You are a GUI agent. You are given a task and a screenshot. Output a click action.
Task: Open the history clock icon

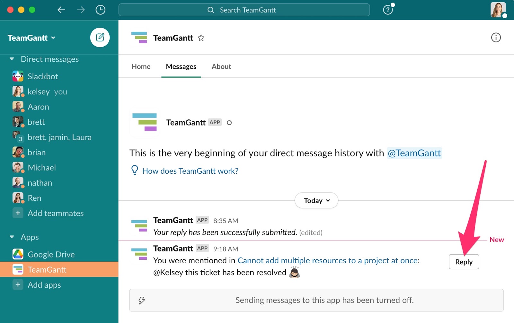coord(100,10)
